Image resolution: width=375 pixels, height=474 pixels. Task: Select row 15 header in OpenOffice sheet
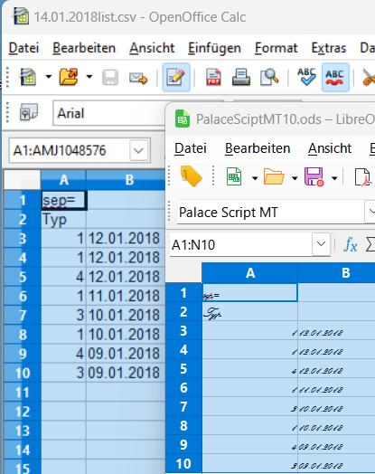(23, 468)
